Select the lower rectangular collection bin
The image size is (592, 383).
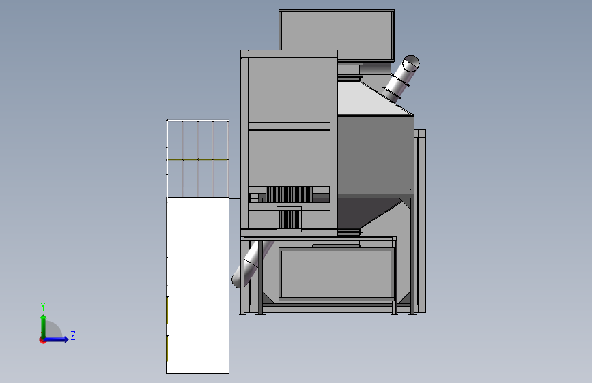337,274
